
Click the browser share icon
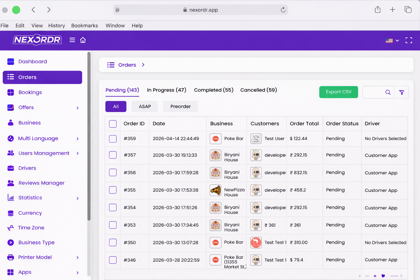[x=378, y=10]
